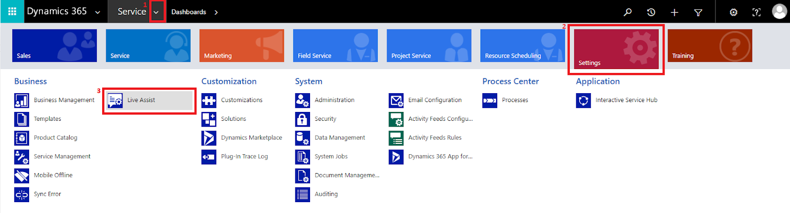Viewport: 790px width, 213px height.
Task: Click the Live Assist chat icon
Action: 115,100
